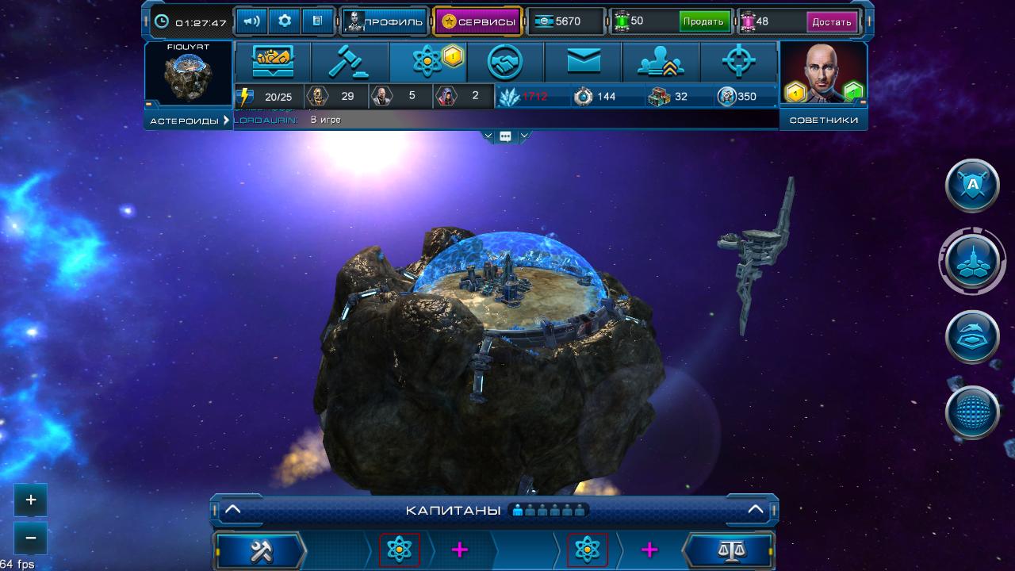Open the alliance shield button
Viewport: 1015px width, 571px height.
click(x=972, y=186)
